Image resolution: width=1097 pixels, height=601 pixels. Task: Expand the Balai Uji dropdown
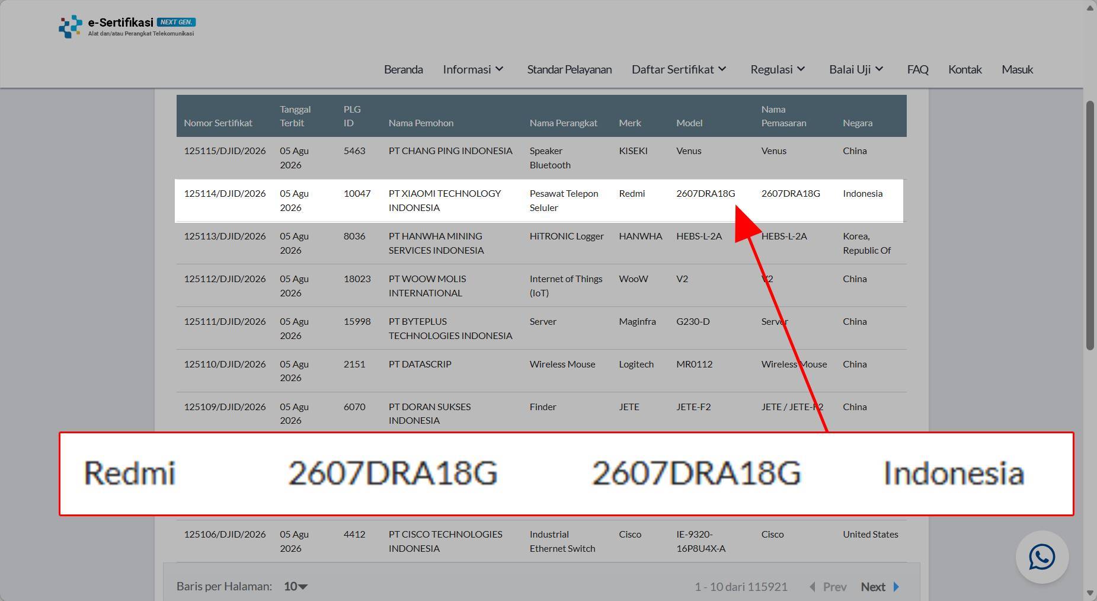coord(856,69)
